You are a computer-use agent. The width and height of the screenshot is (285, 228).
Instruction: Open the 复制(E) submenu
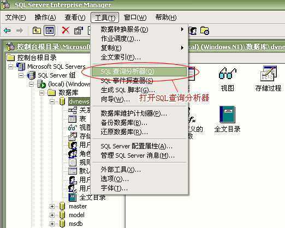(x=140, y=48)
